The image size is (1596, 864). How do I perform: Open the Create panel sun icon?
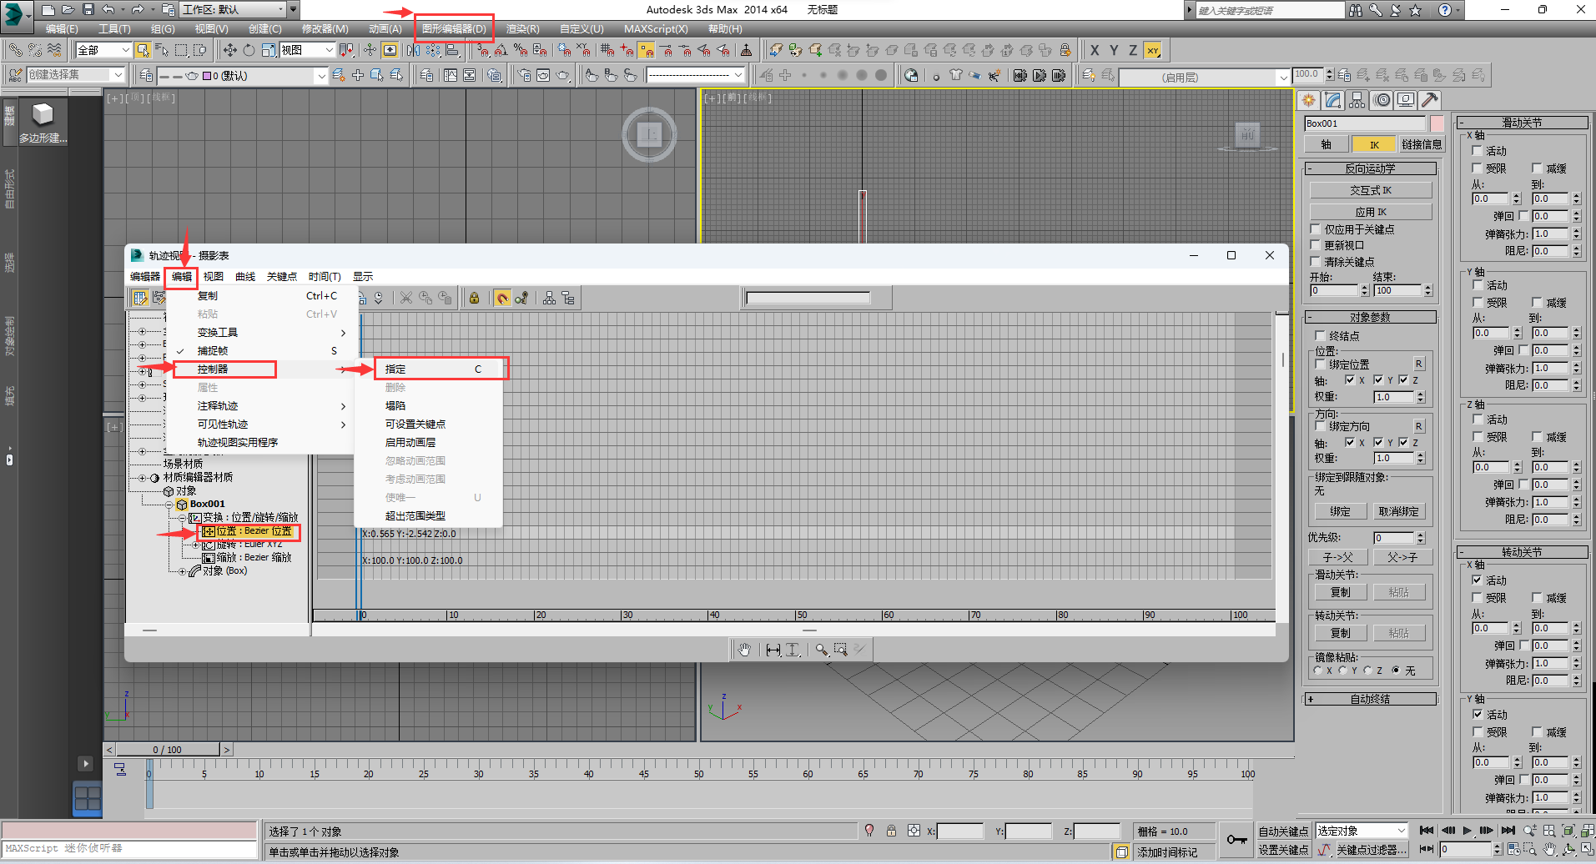(1309, 100)
